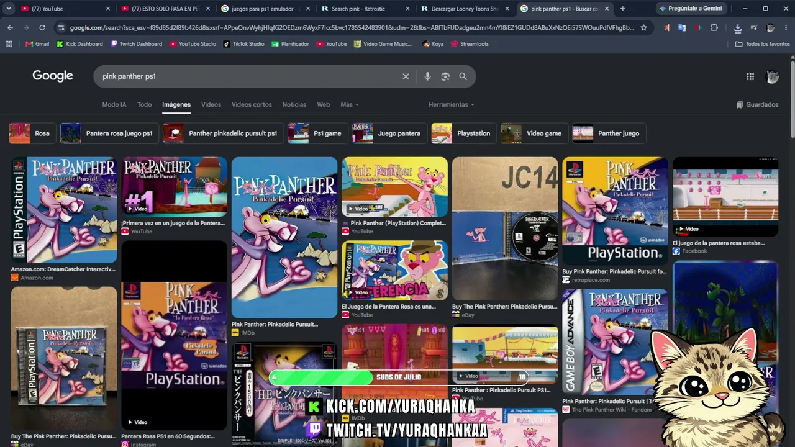This screenshot has height=447, width=795.
Task: Open a new browser tab
Action: click(x=622, y=9)
